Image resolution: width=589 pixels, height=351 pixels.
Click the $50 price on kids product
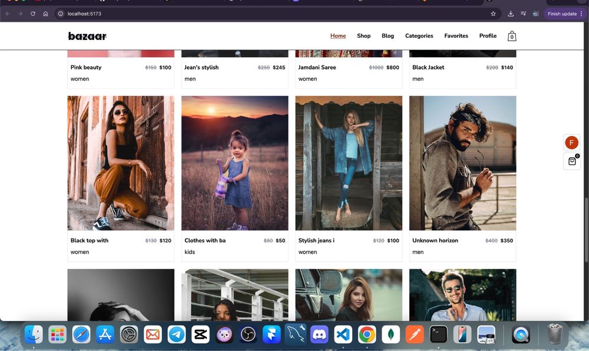280,240
